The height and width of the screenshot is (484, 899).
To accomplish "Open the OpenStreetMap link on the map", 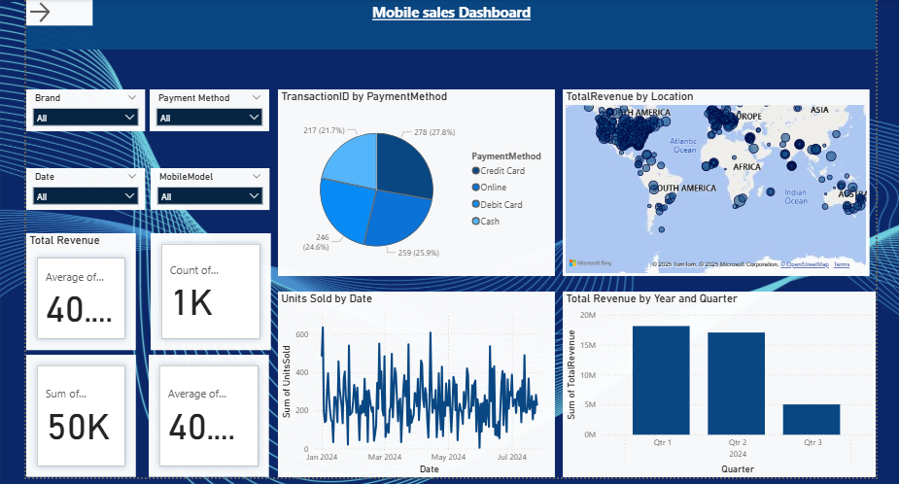I will click(x=807, y=264).
